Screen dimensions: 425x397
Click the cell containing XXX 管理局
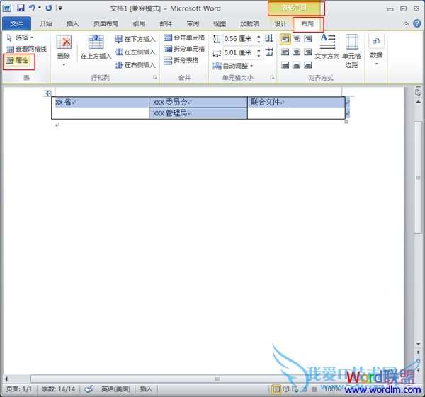point(198,113)
